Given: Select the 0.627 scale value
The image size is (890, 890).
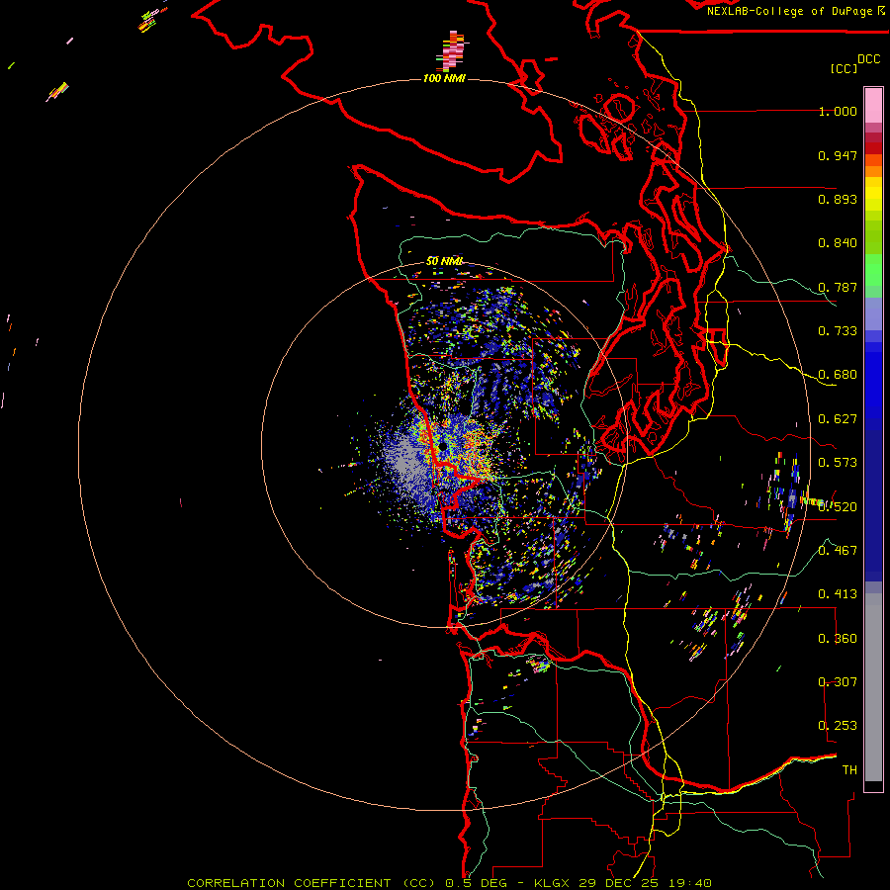Looking at the screenshot, I should [838, 419].
